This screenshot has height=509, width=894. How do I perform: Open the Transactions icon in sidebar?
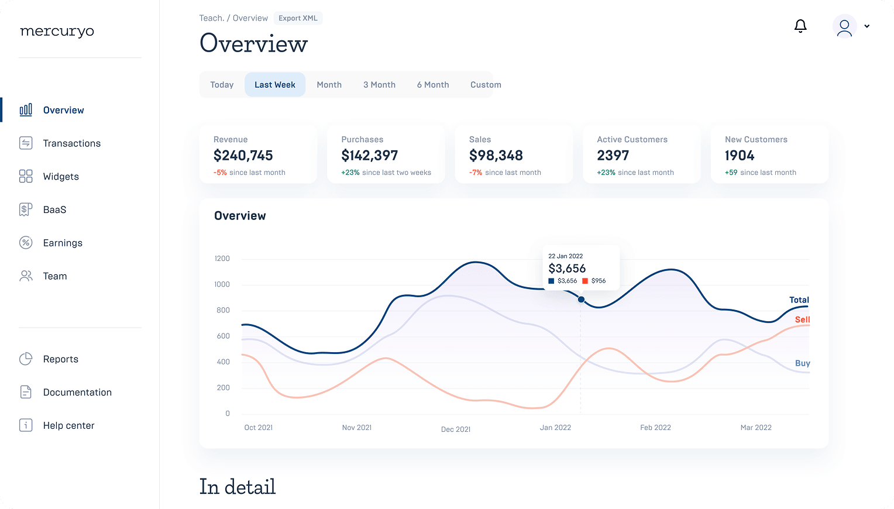pos(26,143)
